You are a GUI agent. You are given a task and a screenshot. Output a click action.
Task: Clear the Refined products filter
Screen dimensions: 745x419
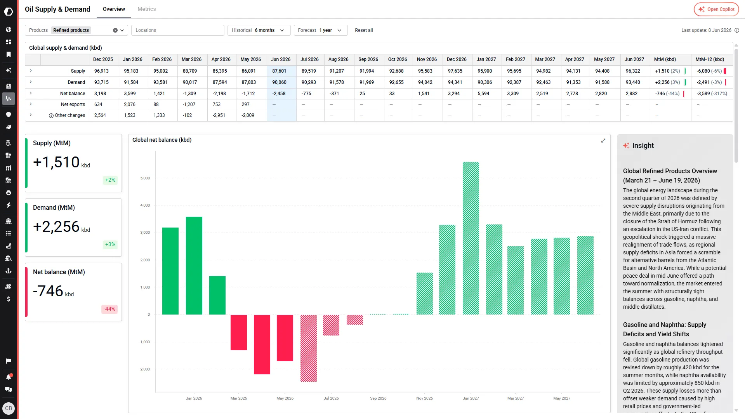pos(115,30)
